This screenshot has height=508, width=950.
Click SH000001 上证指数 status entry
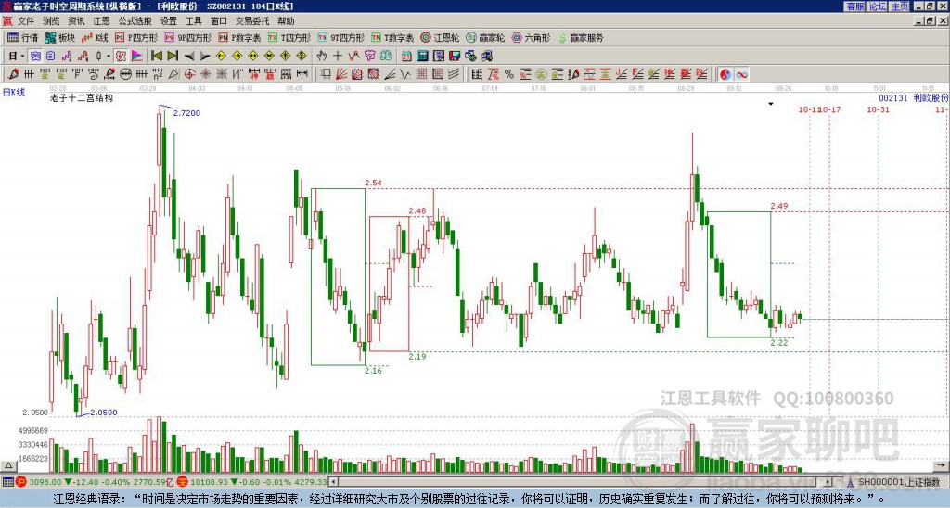(x=898, y=482)
